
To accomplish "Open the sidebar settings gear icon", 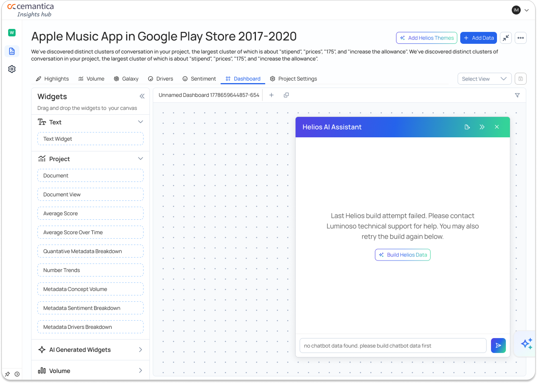I will coord(12,69).
